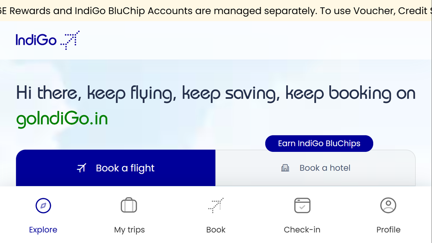
Task: Open the Profile avatar icon
Action: click(x=388, y=205)
